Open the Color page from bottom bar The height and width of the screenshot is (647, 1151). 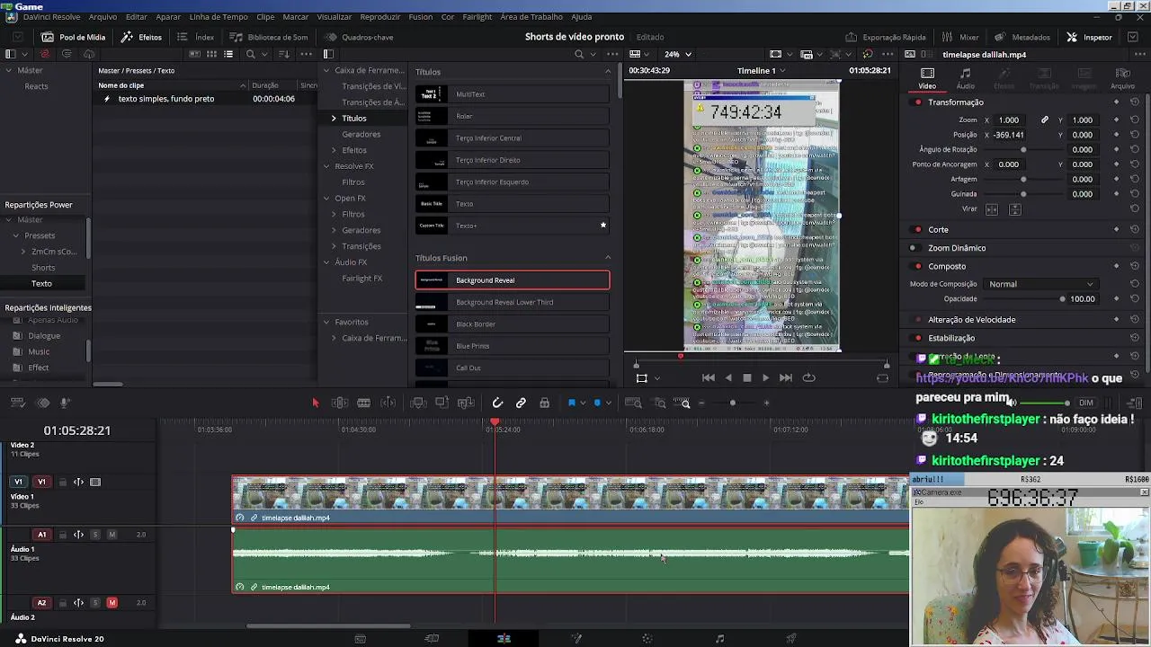[647, 639]
